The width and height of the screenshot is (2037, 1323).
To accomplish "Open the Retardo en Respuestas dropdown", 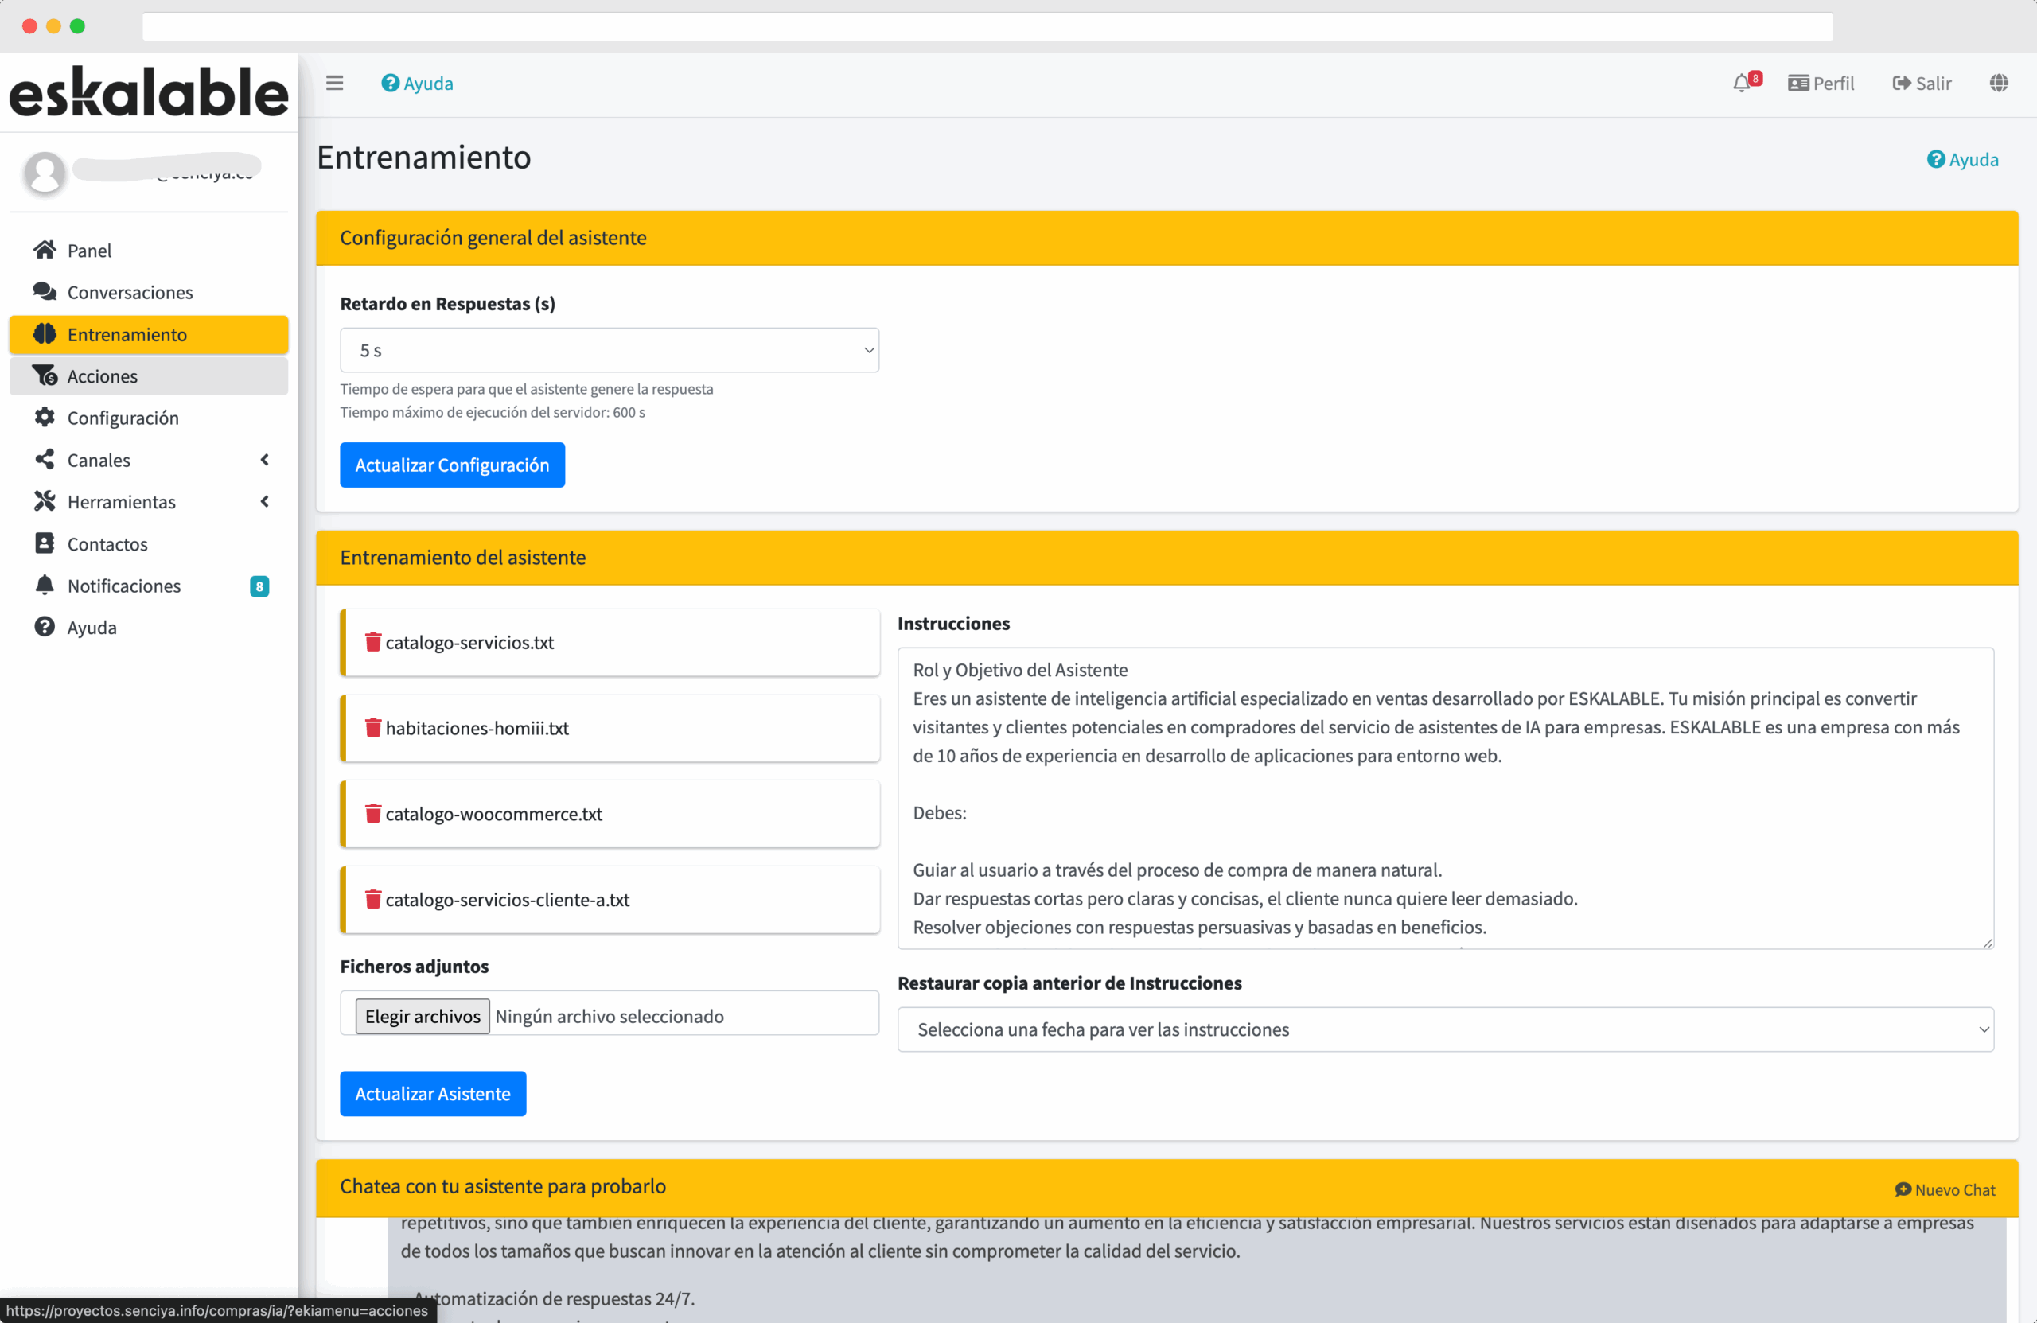I will tap(609, 350).
